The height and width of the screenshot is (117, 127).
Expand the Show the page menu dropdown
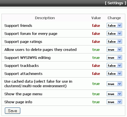click(114, 94)
